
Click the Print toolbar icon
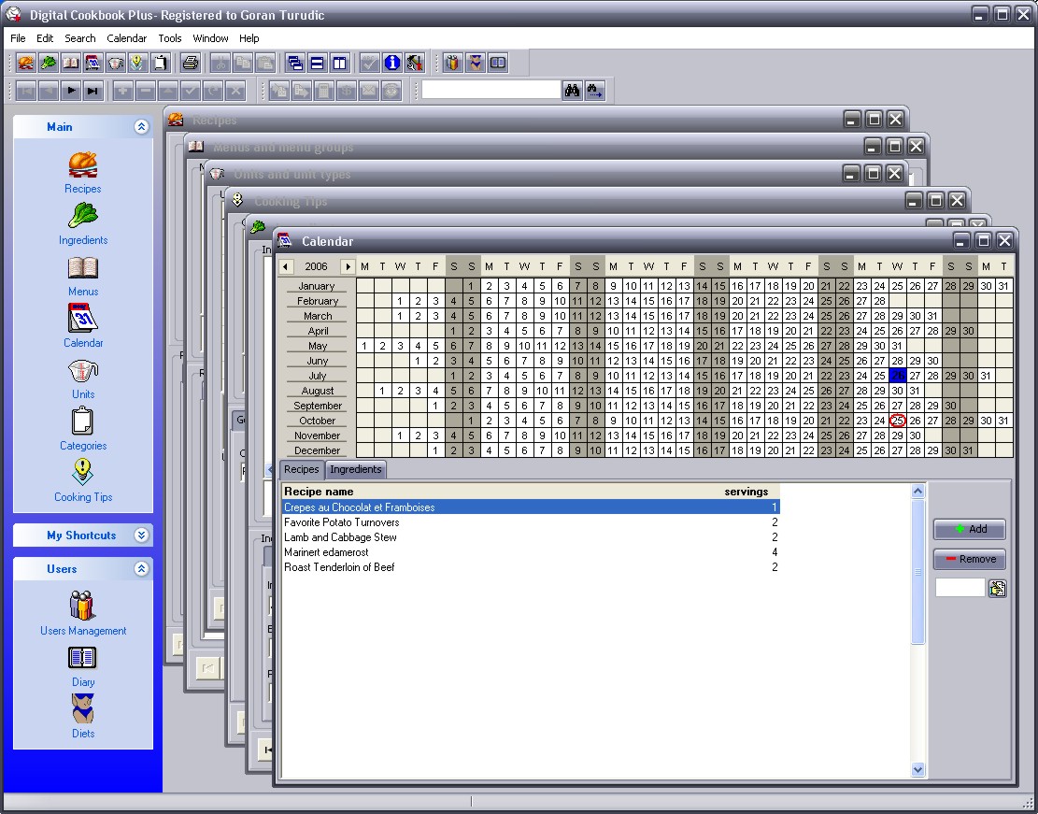pyautogui.click(x=190, y=63)
